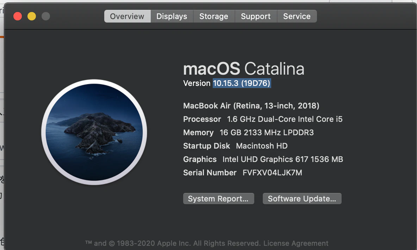Open the Displays tab
The height and width of the screenshot is (250, 417).
click(x=172, y=16)
